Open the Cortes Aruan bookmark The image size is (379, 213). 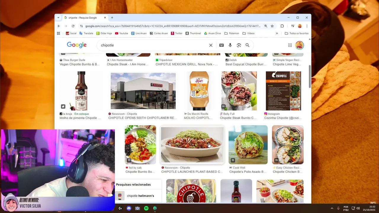(x=159, y=33)
